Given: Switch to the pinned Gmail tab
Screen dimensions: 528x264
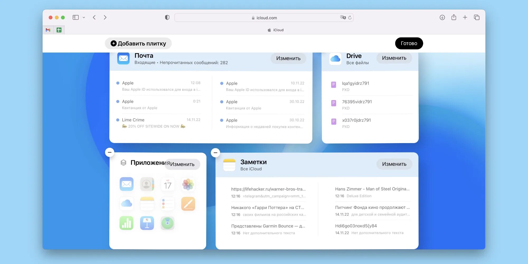Looking at the screenshot, I should tap(48, 30).
